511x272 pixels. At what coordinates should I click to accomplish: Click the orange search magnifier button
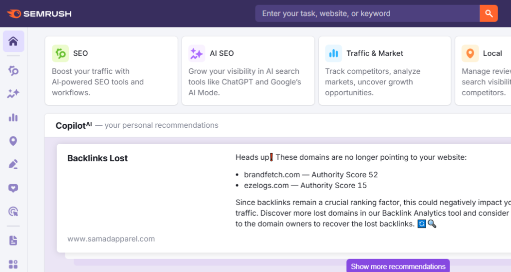(489, 13)
